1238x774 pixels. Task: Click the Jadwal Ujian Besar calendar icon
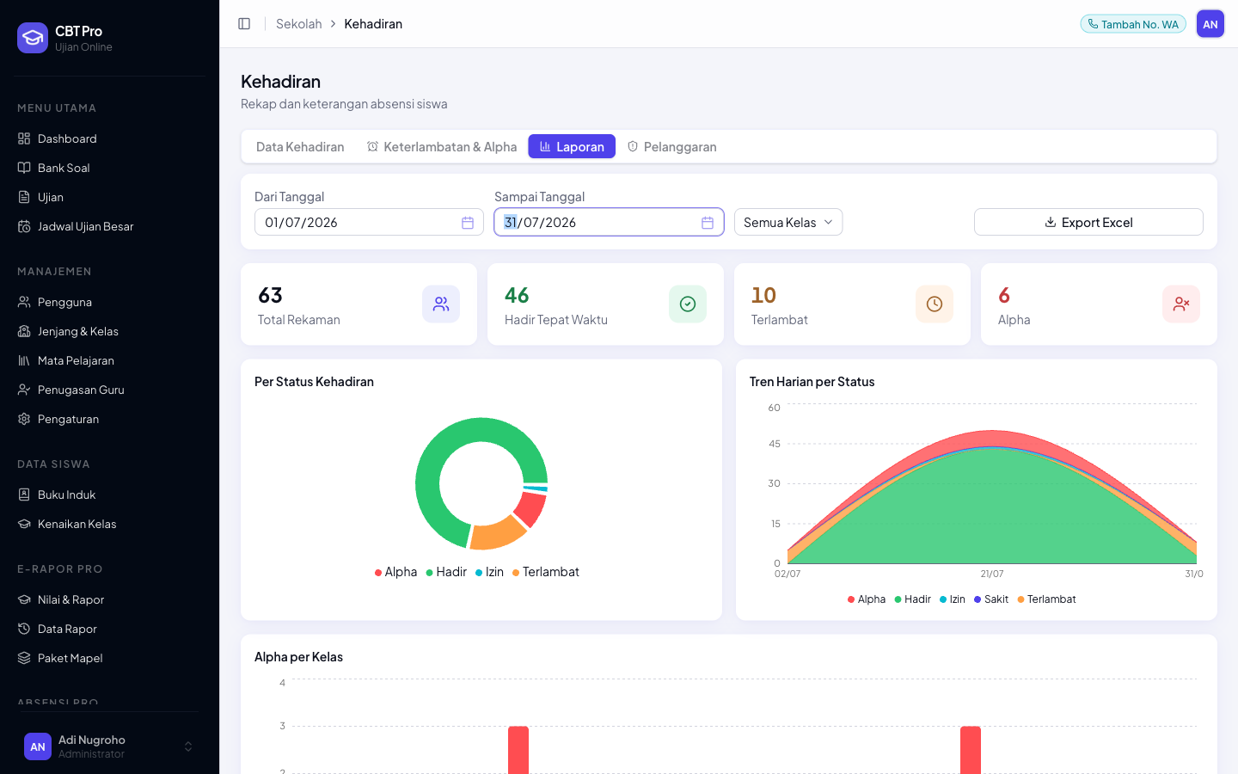[x=24, y=226]
